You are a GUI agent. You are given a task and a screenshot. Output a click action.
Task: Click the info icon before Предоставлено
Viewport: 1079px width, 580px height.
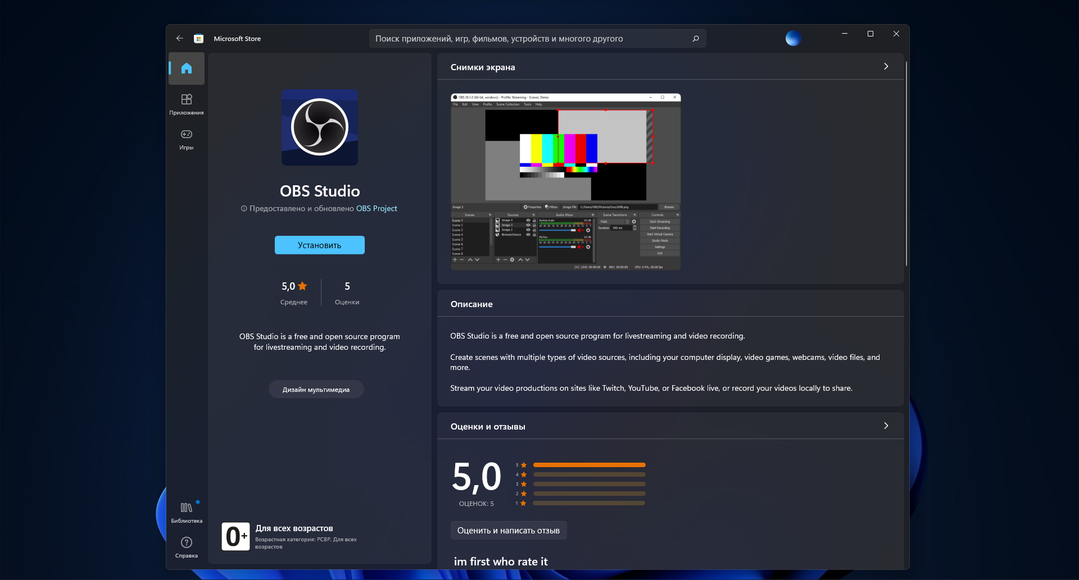244,208
